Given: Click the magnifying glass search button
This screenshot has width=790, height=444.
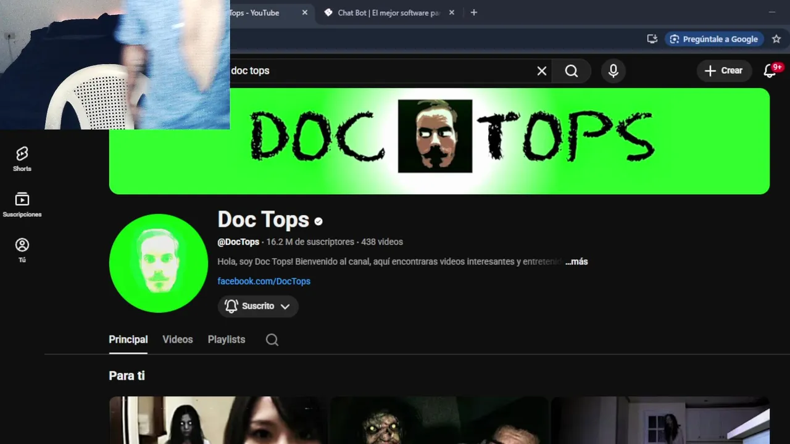Looking at the screenshot, I should [x=572, y=71].
